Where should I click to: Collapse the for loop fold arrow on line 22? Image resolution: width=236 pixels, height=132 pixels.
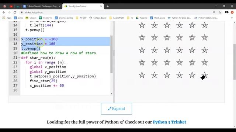(x=19, y=62)
